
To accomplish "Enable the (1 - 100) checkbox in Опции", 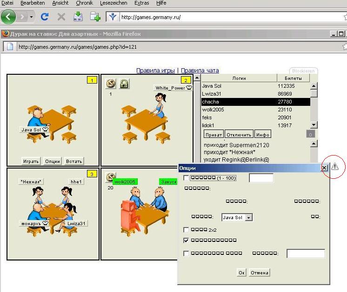I will (187, 178).
